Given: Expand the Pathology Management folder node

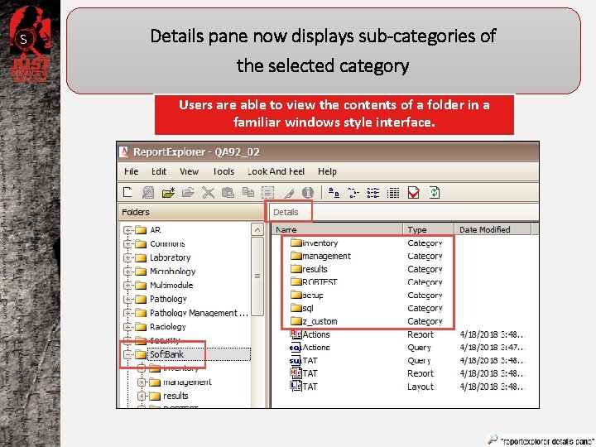Looking at the screenshot, I should (127, 313).
